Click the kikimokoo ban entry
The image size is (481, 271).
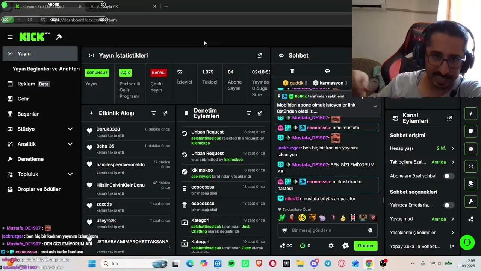tap(223, 173)
